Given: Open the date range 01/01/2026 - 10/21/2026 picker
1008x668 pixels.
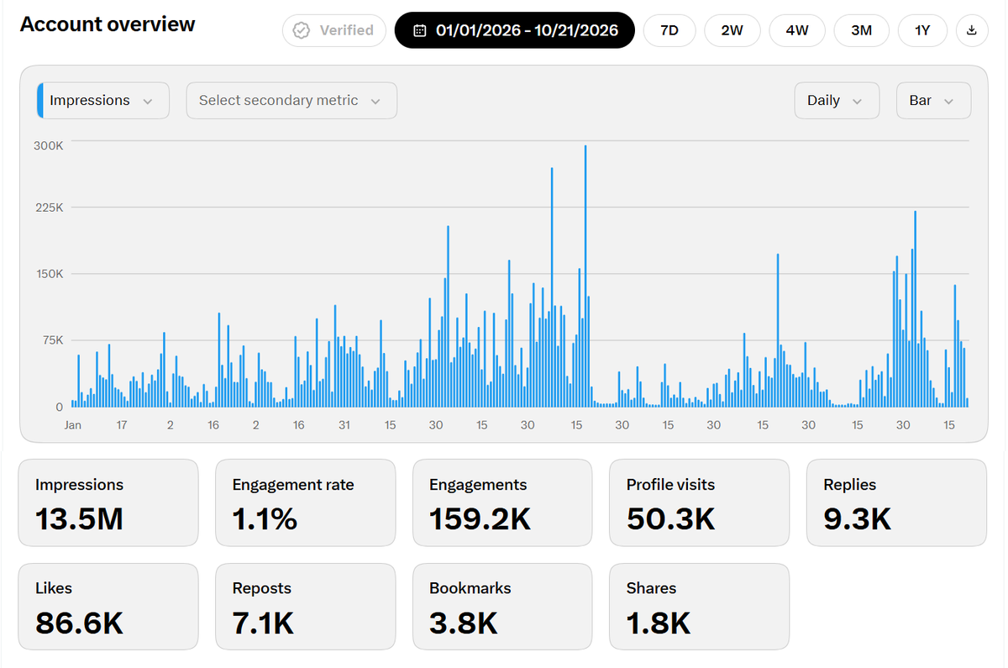Looking at the screenshot, I should pos(514,30).
